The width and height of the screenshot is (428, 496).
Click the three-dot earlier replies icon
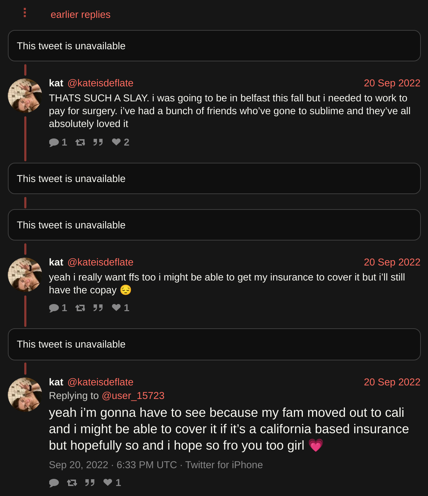[x=25, y=13]
